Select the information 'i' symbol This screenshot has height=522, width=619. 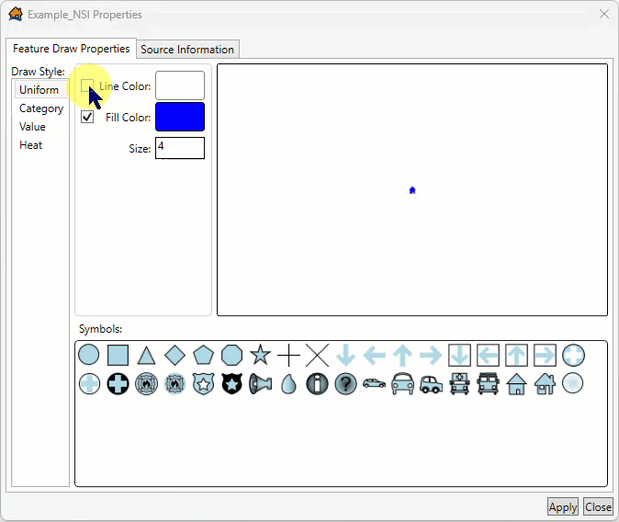tap(317, 384)
